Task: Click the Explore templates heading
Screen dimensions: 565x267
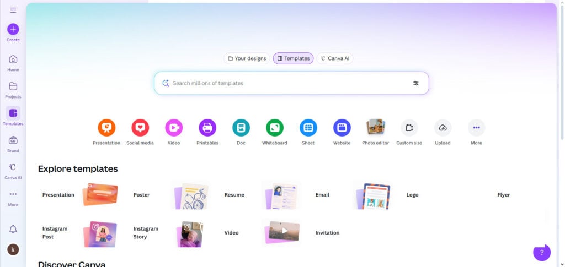Action: [78, 168]
